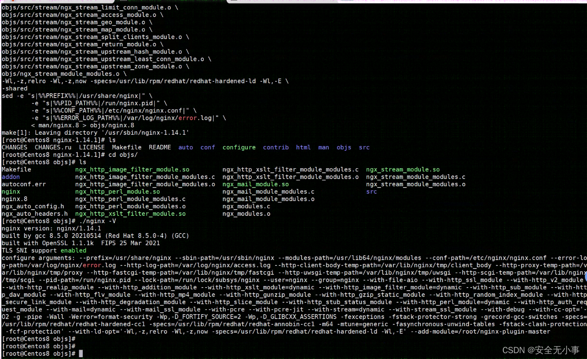This screenshot has width=587, height=359.
Task: Click the ngx_stream_geo_module.o line
Action: coord(77,22)
